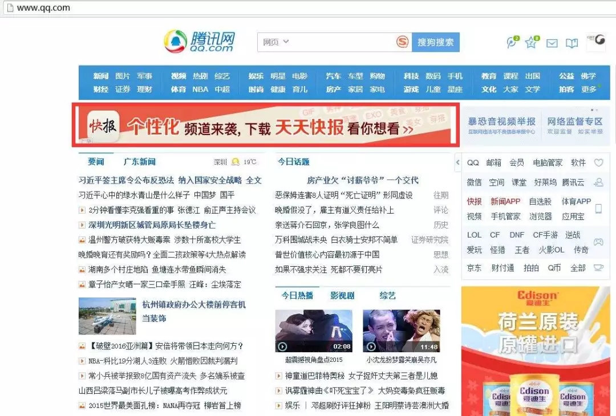Open 往期 link beside 恶保姆 story

[441, 195]
